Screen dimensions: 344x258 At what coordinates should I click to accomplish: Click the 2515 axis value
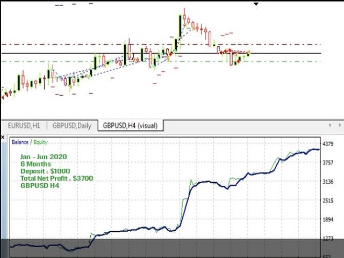(x=328, y=200)
